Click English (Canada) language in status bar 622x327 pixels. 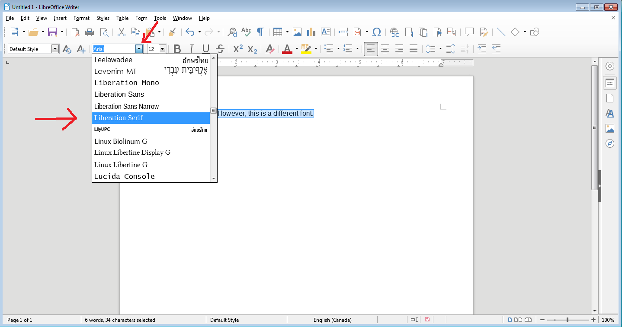click(332, 320)
